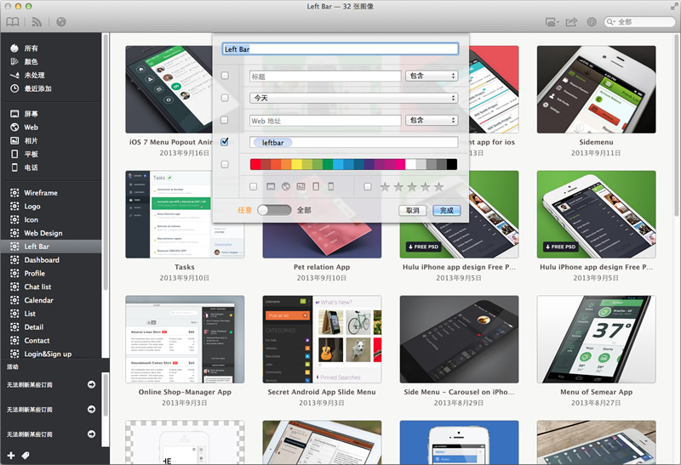Click the 完成 done button
Viewport: 681px width, 465px height.
coord(446,210)
